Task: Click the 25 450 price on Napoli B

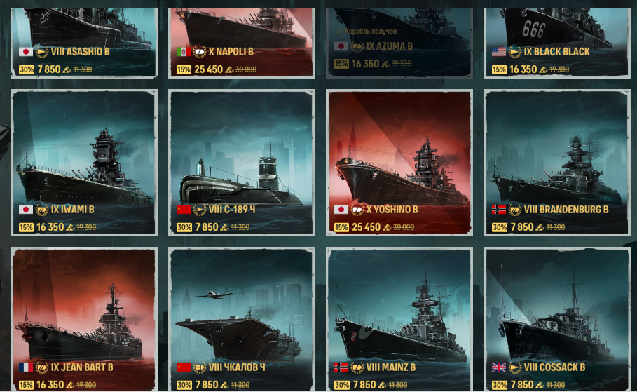Action: [208, 69]
